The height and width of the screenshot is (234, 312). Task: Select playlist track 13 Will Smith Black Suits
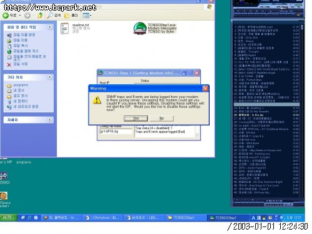(266, 69)
